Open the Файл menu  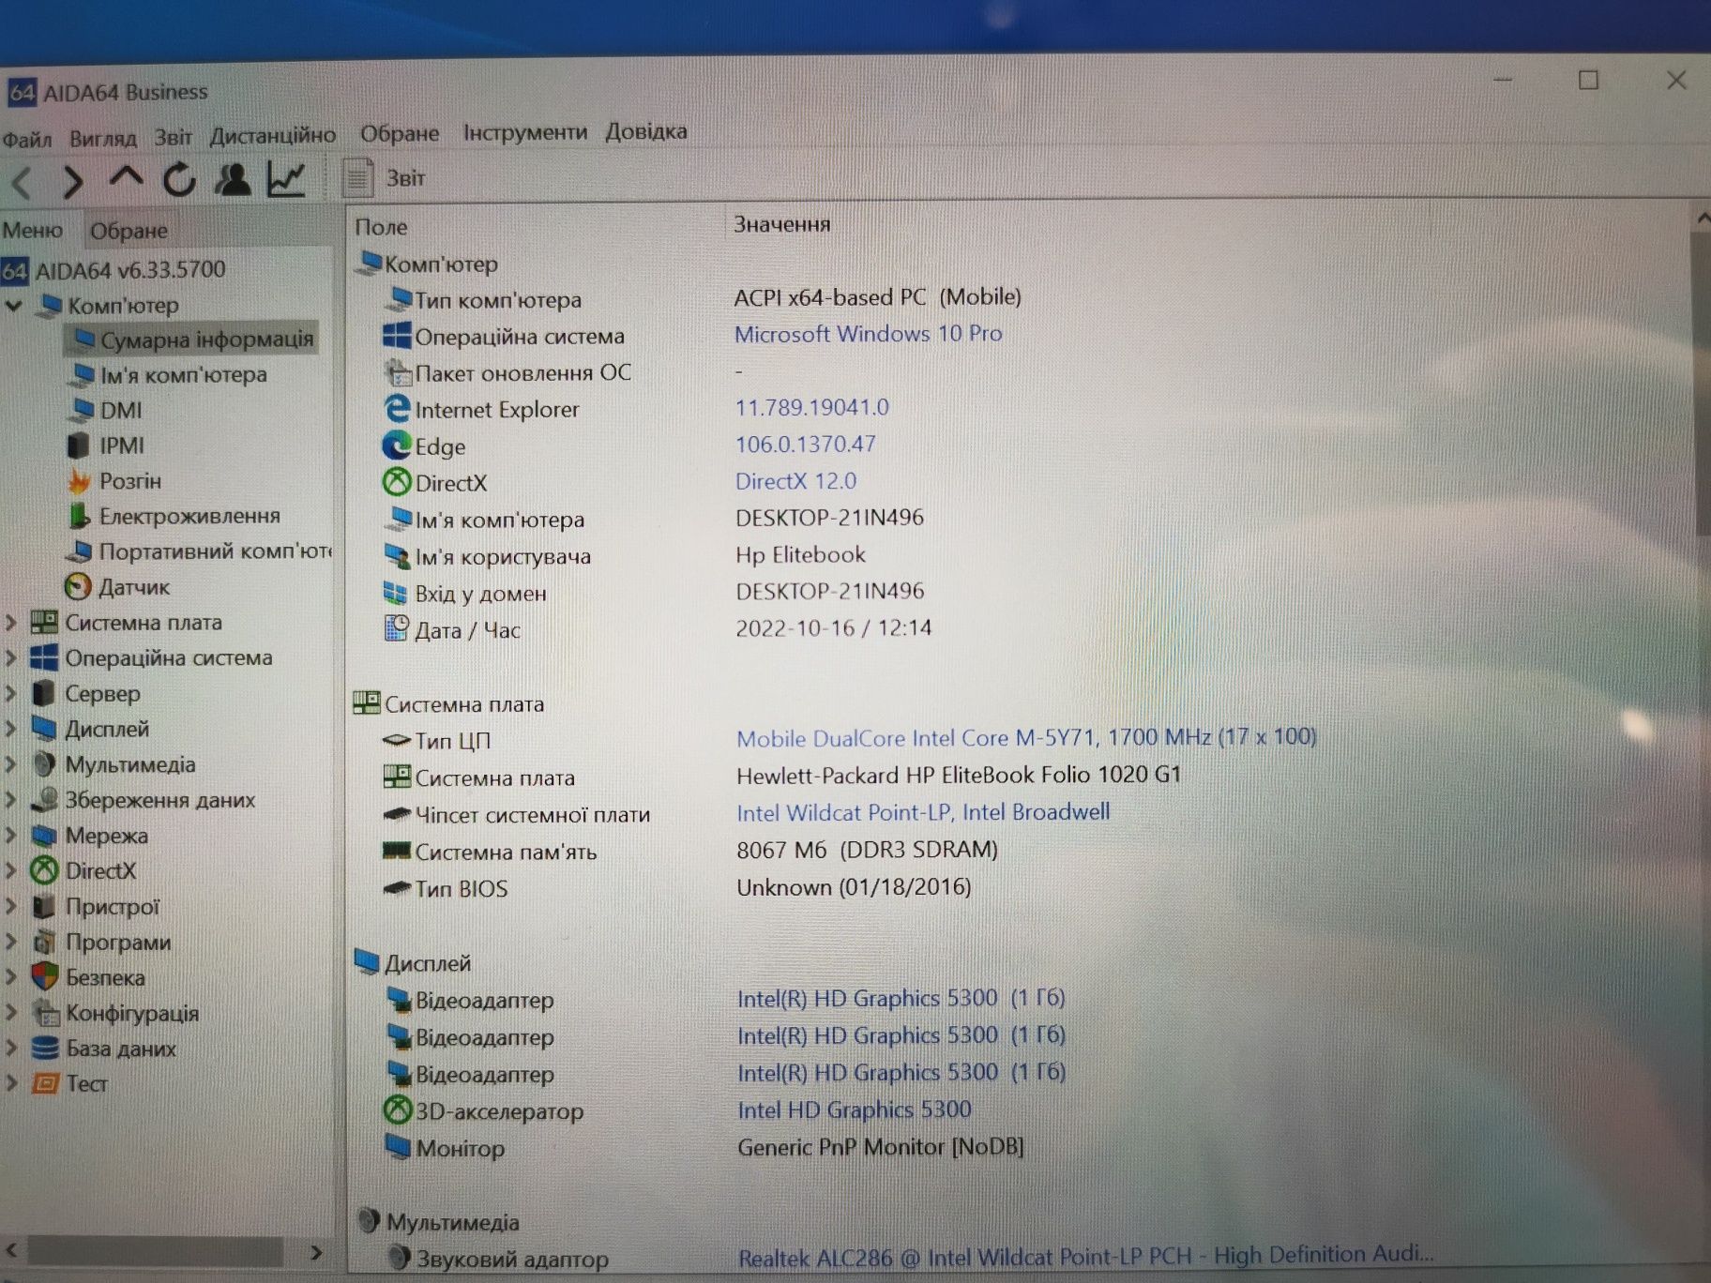click(x=27, y=139)
